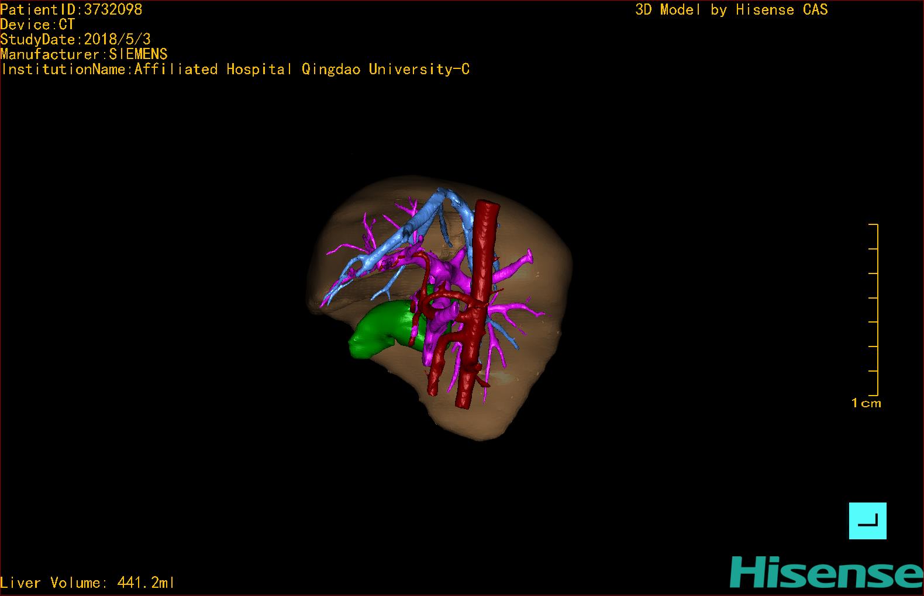Select the "Device:CT" label

point(37,25)
